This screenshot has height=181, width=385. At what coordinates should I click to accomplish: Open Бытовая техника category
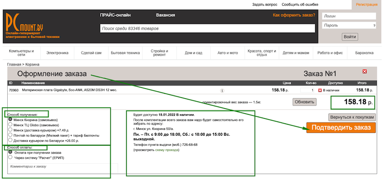click(125, 53)
